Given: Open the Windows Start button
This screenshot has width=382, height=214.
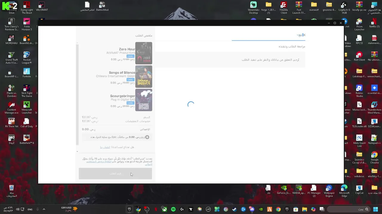Looking at the screenshot, I should 375,209.
